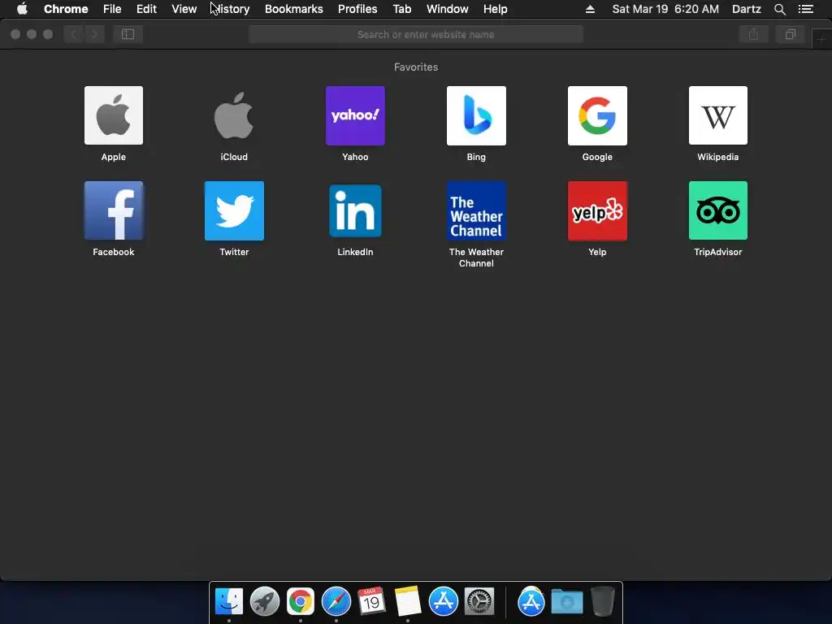The image size is (832, 624).
Task: Open the Twitter favorite tile
Action: (234, 210)
